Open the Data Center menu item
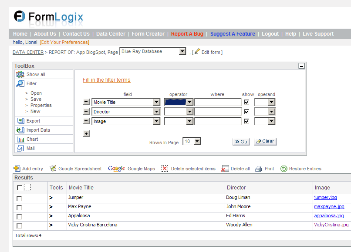Screen dimensions: 351x252 (111, 34)
